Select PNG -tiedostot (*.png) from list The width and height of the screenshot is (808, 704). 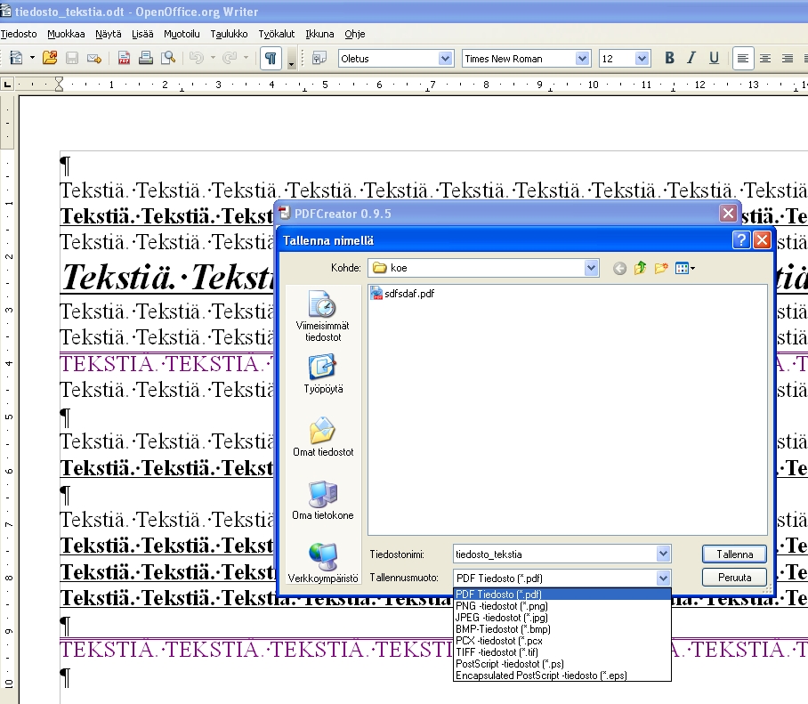pyautogui.click(x=502, y=606)
